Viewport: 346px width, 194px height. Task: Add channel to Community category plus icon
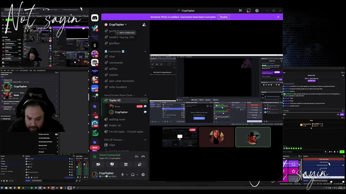[145, 51]
